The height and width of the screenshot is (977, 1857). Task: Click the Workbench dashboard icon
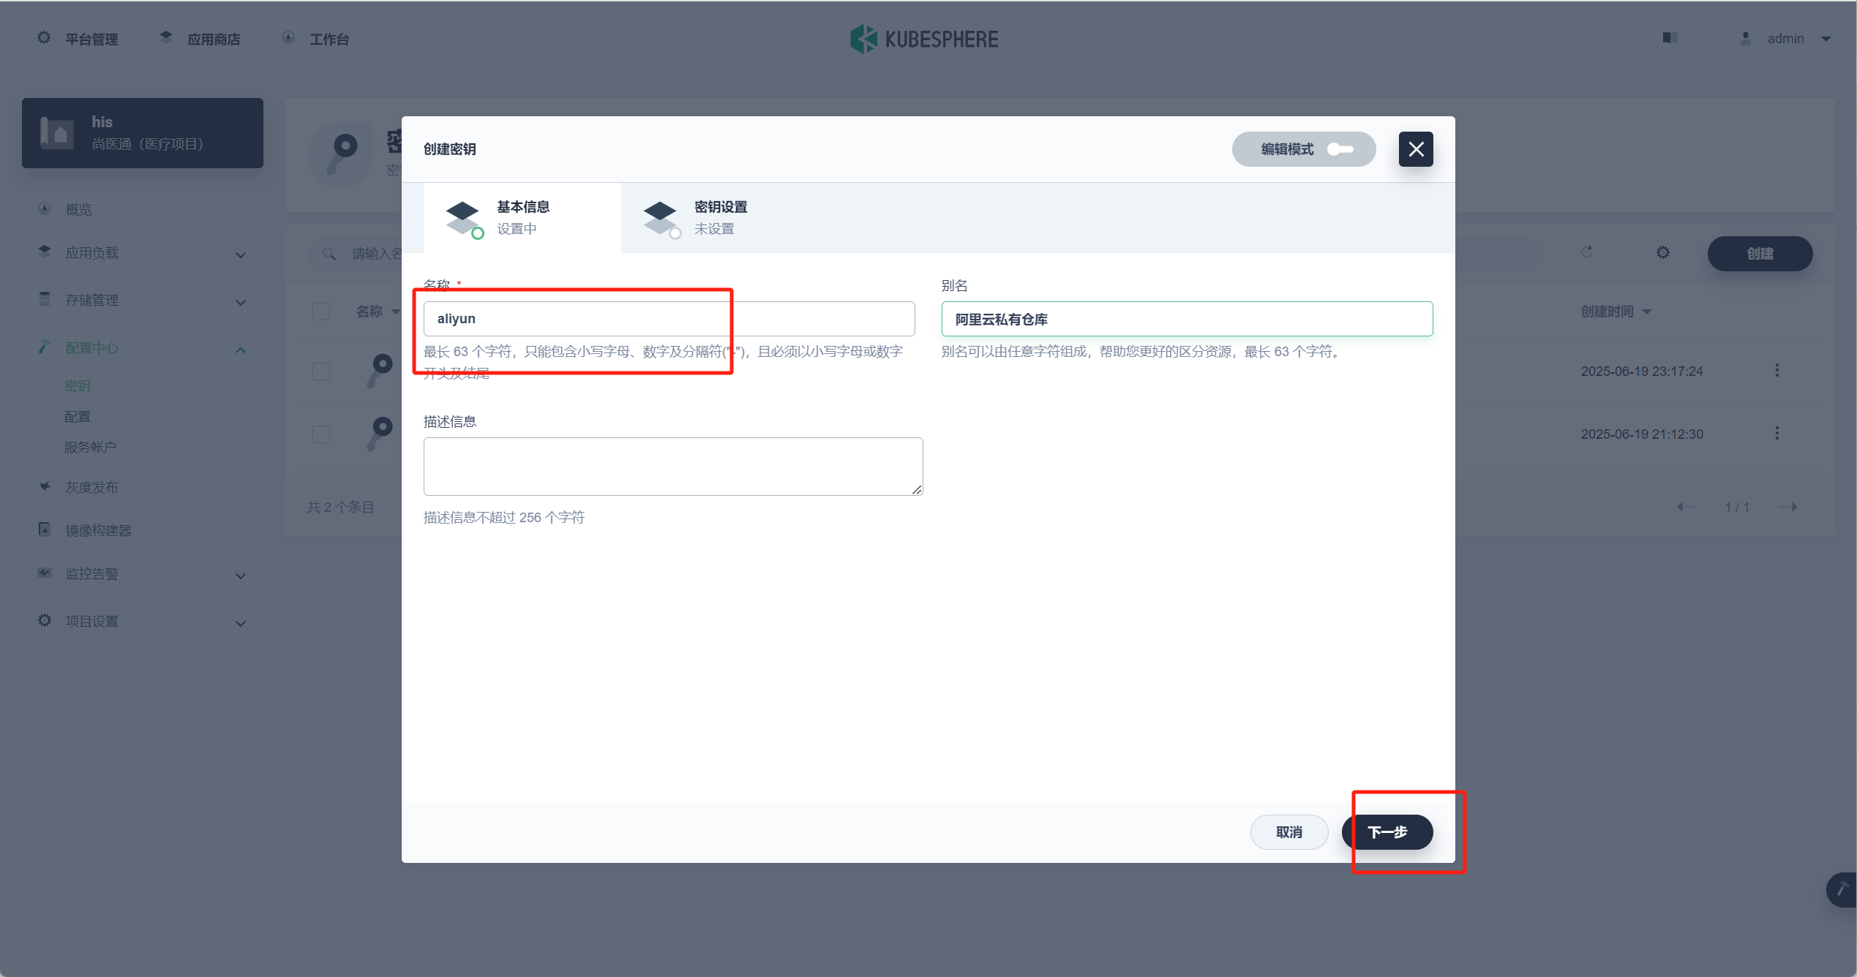coord(288,37)
